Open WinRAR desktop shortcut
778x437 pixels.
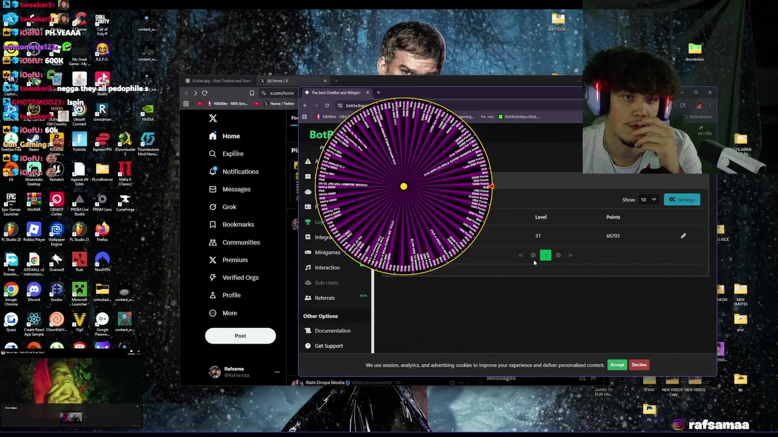click(x=34, y=202)
